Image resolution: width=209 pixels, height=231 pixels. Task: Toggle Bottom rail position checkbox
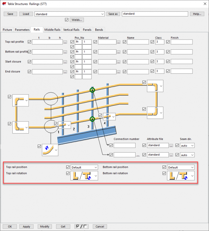[164, 167]
